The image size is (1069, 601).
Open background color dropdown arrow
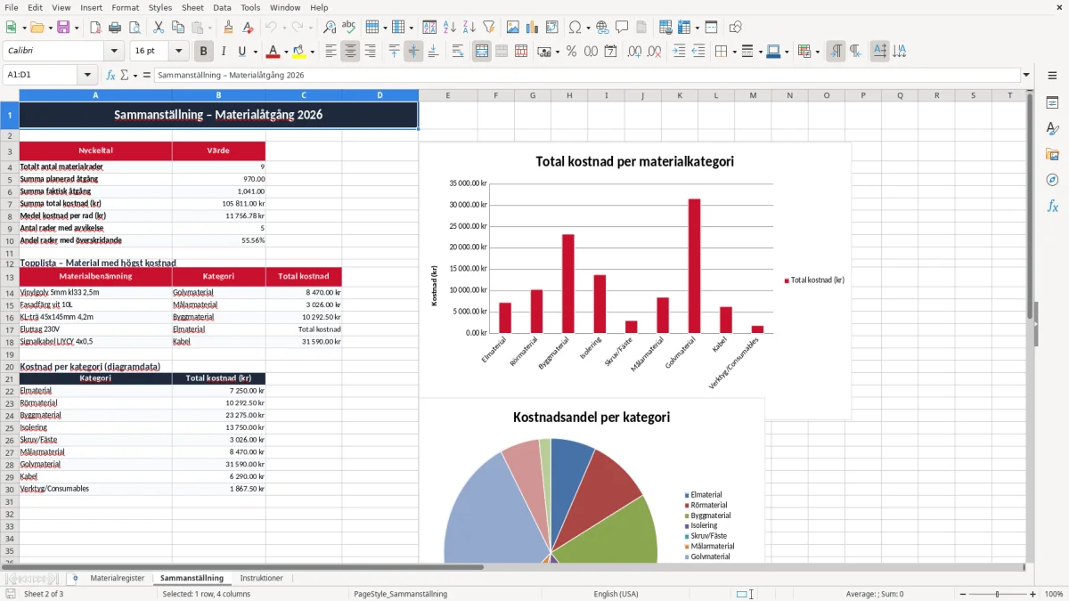312,52
